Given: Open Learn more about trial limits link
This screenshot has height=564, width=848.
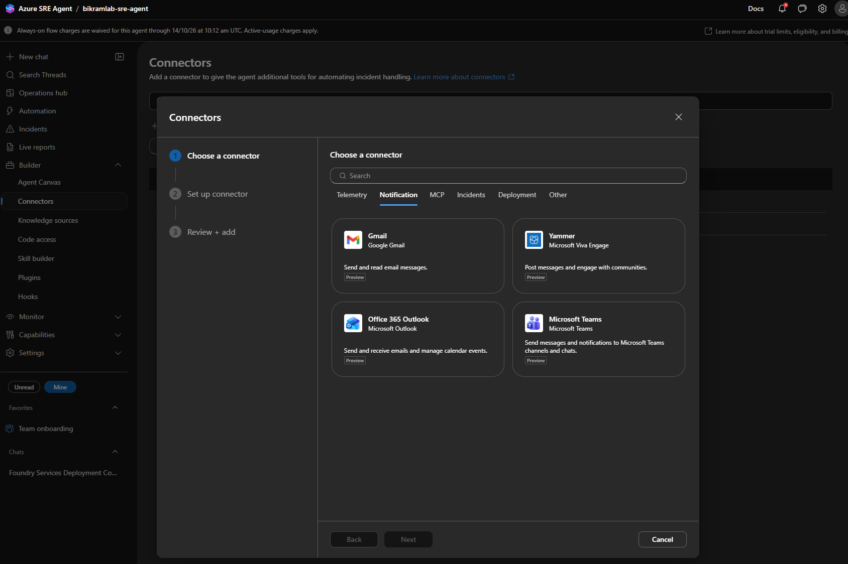Looking at the screenshot, I should [x=776, y=31].
